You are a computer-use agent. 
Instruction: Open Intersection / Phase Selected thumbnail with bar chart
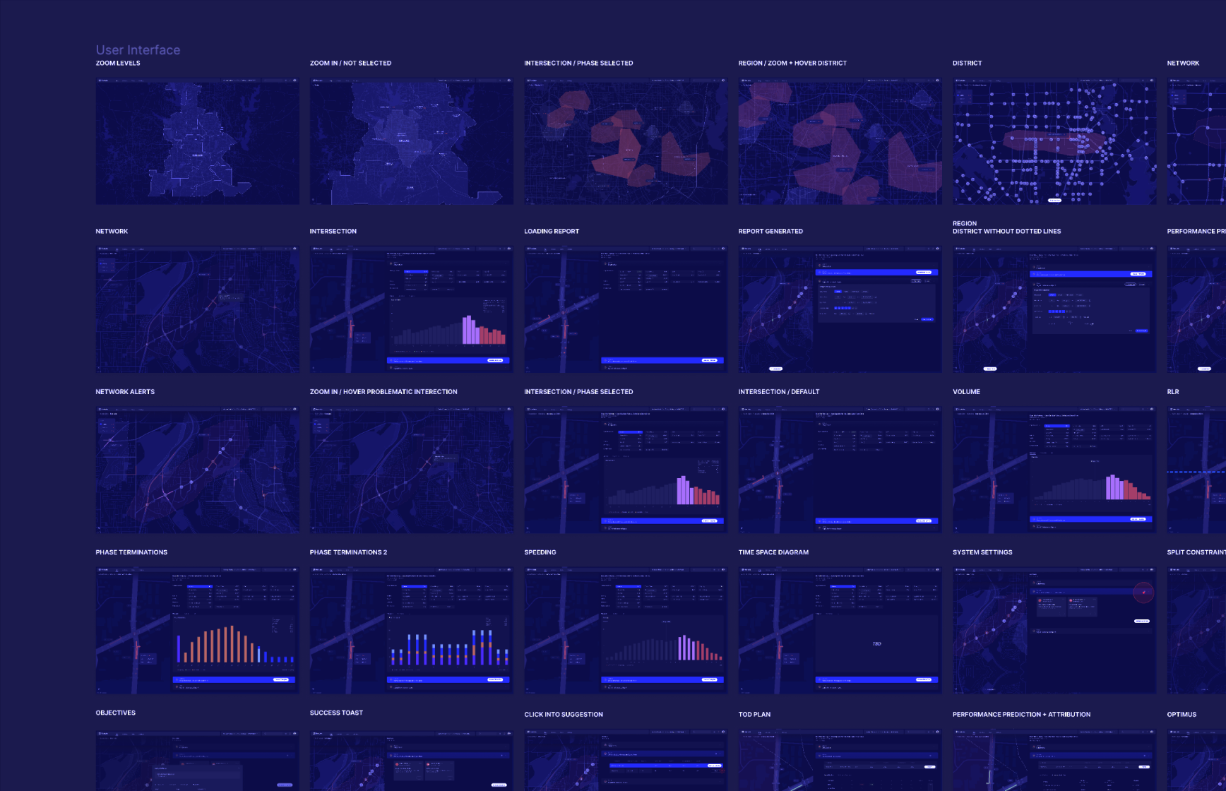click(x=626, y=470)
